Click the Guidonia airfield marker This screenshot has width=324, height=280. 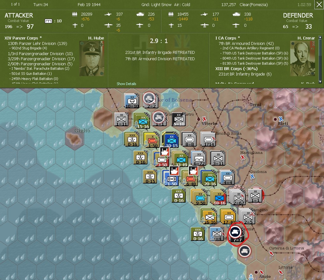pyautogui.click(x=252, y=176)
